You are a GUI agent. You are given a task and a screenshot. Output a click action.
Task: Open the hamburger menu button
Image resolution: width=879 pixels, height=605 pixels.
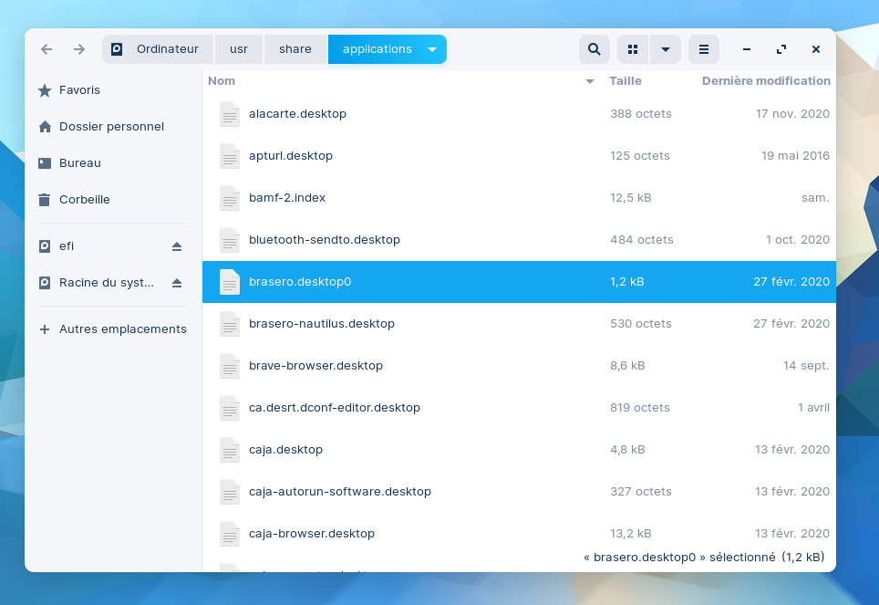click(703, 49)
